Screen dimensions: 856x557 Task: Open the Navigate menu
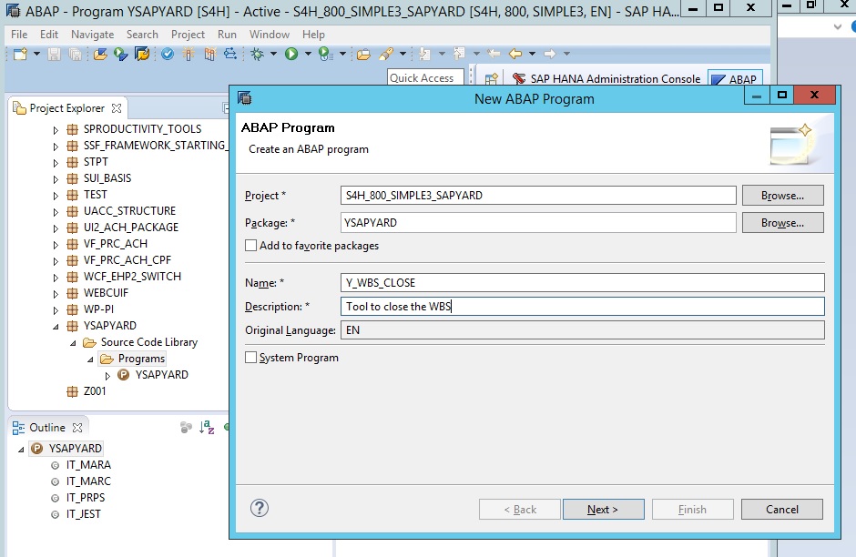click(92, 35)
